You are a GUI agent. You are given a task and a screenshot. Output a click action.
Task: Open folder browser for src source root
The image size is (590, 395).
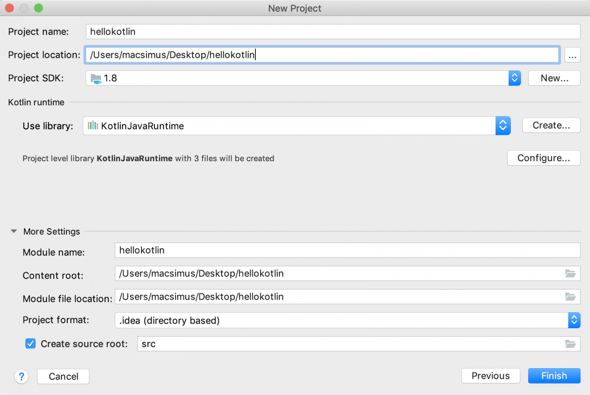pos(570,344)
